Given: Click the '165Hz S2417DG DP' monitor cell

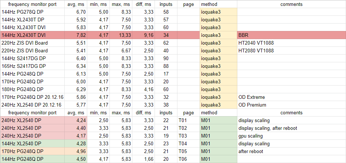Looking at the screenshot, I should coord(33,66).
